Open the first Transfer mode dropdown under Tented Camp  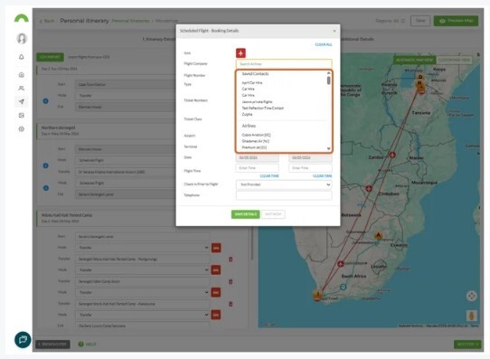point(143,248)
